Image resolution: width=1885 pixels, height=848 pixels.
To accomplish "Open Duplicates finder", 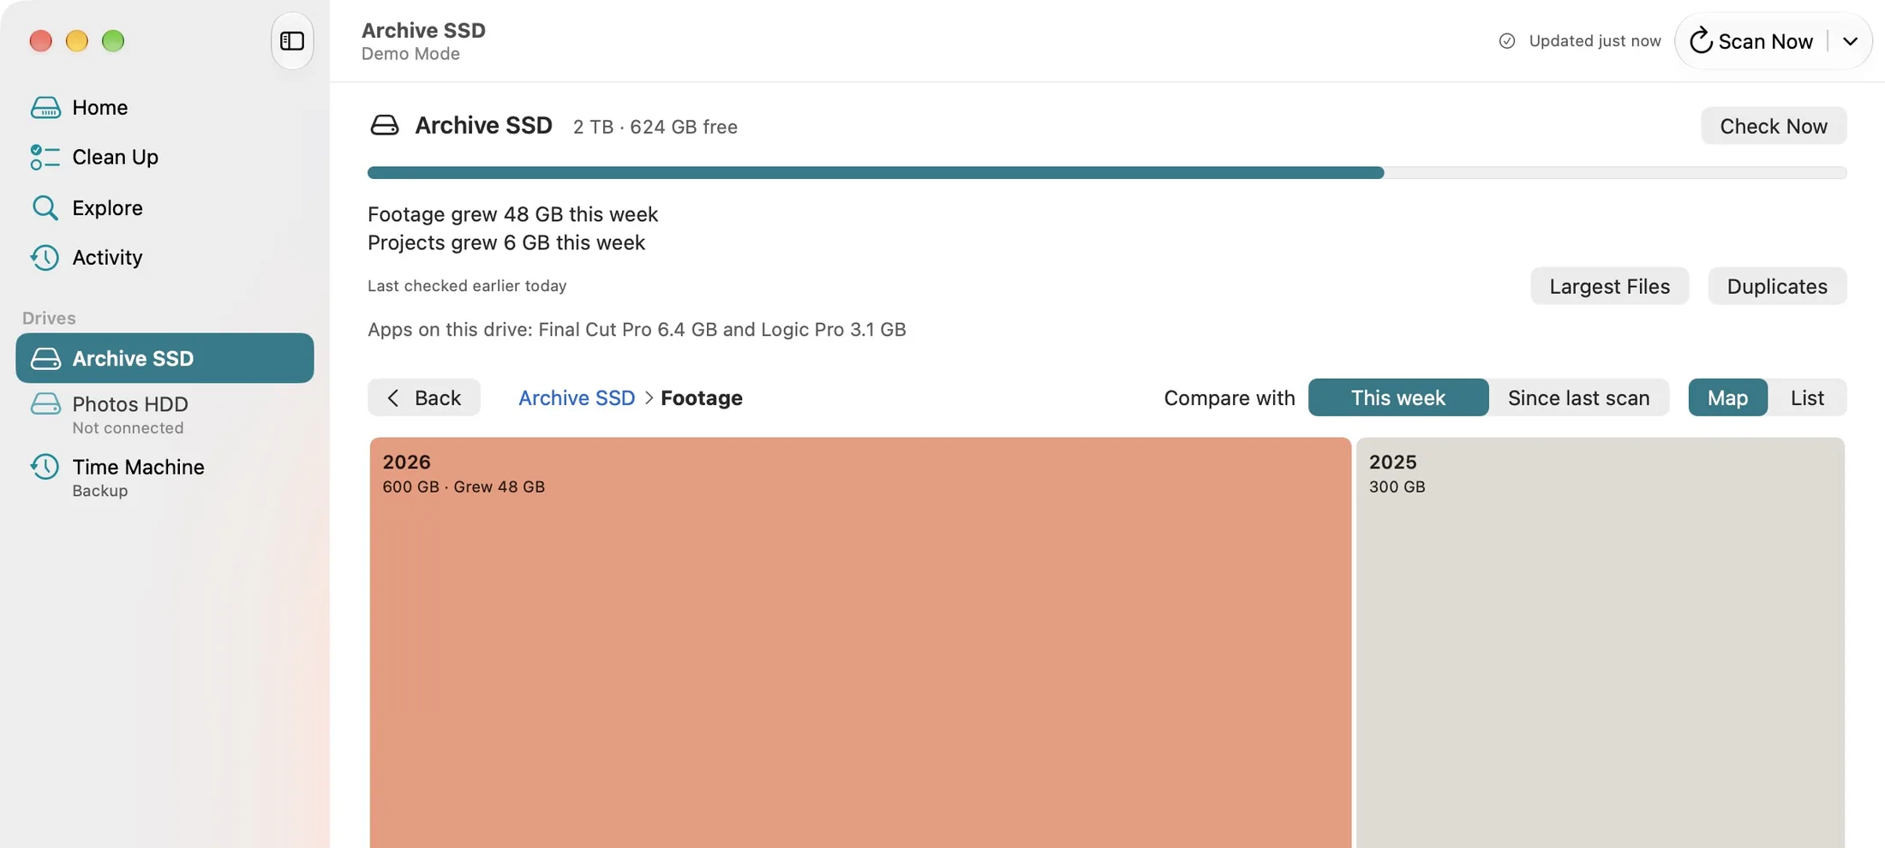I will [x=1777, y=286].
